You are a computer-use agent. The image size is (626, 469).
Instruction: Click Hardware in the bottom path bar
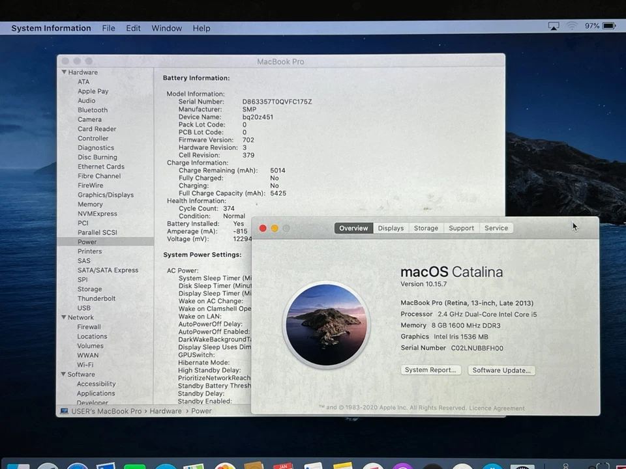(x=165, y=411)
